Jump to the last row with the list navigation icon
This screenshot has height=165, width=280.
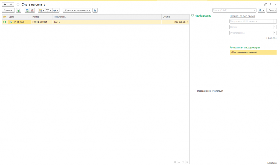[x=187, y=162]
